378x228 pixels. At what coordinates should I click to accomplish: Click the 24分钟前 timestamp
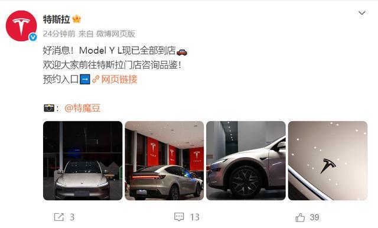click(59, 34)
